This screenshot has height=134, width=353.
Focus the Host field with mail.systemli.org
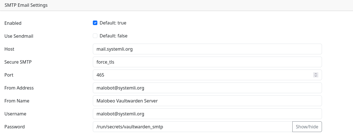(207, 49)
